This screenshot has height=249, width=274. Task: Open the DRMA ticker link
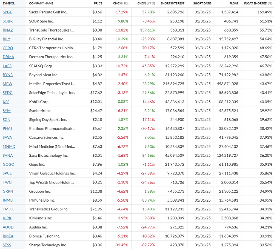[x=8, y=57]
